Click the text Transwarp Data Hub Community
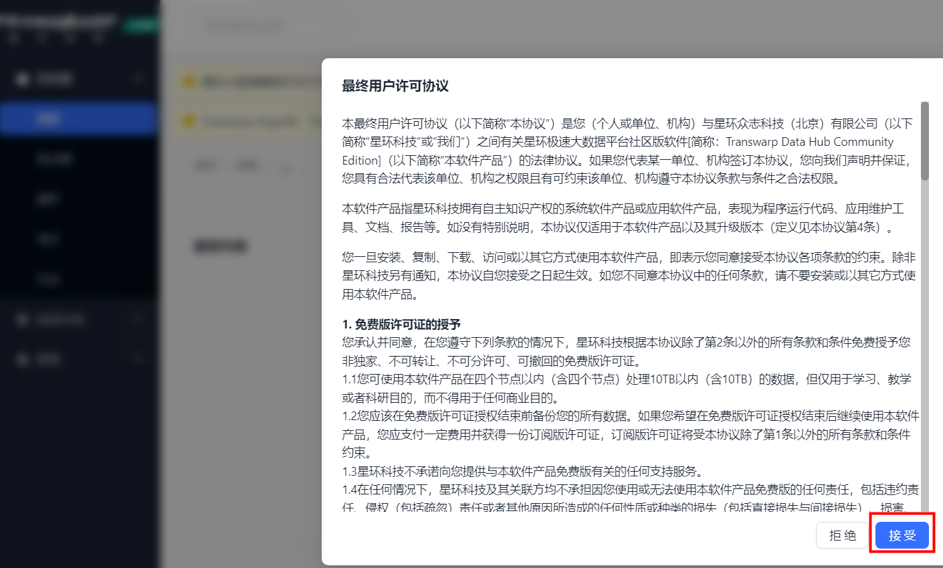The height and width of the screenshot is (568, 943). (x=809, y=142)
